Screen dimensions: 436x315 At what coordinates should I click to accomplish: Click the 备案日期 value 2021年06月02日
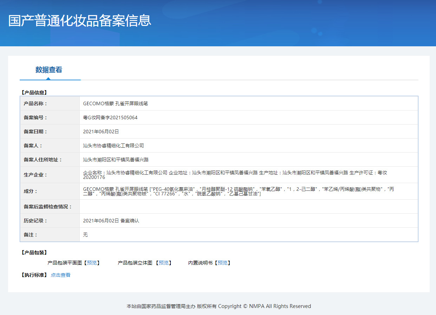coord(101,132)
